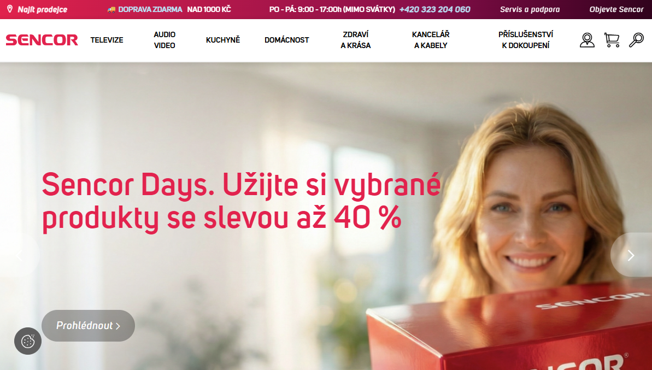Viewport: 652px width, 370px height.
Task: Expand the Domácnost category
Action: tap(287, 40)
